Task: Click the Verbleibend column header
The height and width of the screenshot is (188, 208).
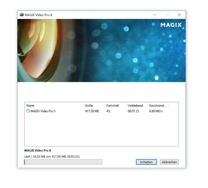Action: click(136, 105)
